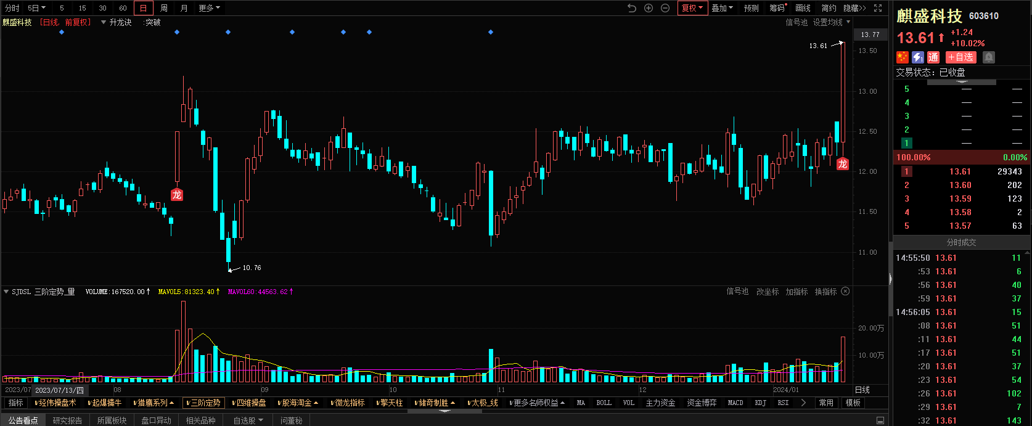
Task: Click sell level 1 price 13.61
Action: 960,171
